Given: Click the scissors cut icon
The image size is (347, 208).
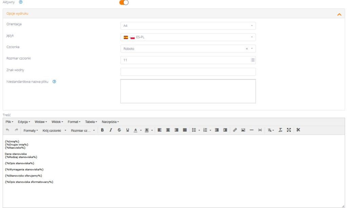Looking at the screenshot, I should click(x=298, y=130).
